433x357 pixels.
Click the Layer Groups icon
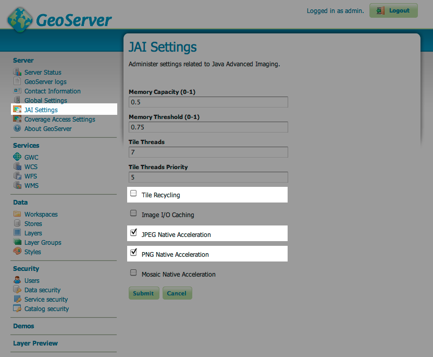pos(17,242)
